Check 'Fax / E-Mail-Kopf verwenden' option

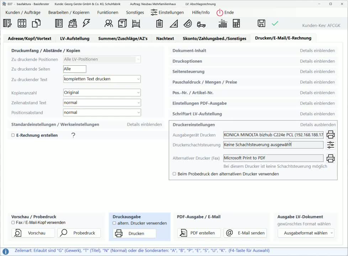13,223
